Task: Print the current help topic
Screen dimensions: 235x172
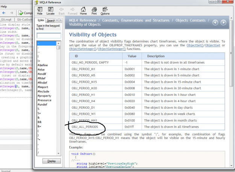Action: (x=94, y=11)
